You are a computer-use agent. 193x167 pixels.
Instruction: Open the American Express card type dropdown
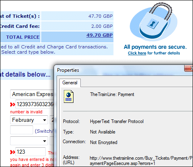(x=32, y=94)
